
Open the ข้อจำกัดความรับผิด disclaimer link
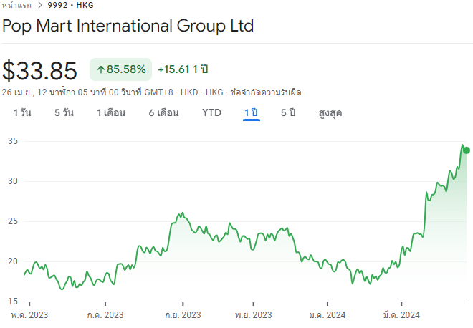266,92
